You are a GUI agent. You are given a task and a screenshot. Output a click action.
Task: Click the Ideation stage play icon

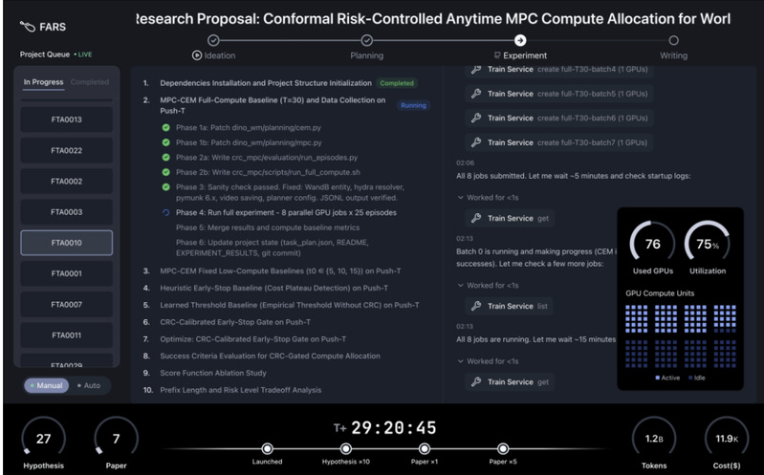[x=197, y=55]
